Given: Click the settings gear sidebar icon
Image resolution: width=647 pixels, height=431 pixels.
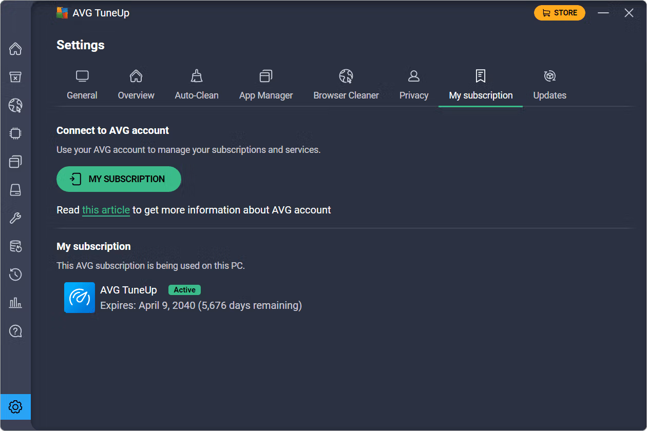Looking at the screenshot, I should (15, 407).
